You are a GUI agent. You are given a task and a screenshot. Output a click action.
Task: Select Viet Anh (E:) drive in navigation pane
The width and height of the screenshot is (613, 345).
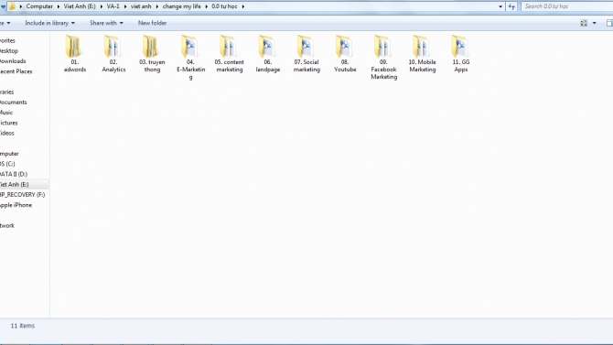pyautogui.click(x=14, y=184)
